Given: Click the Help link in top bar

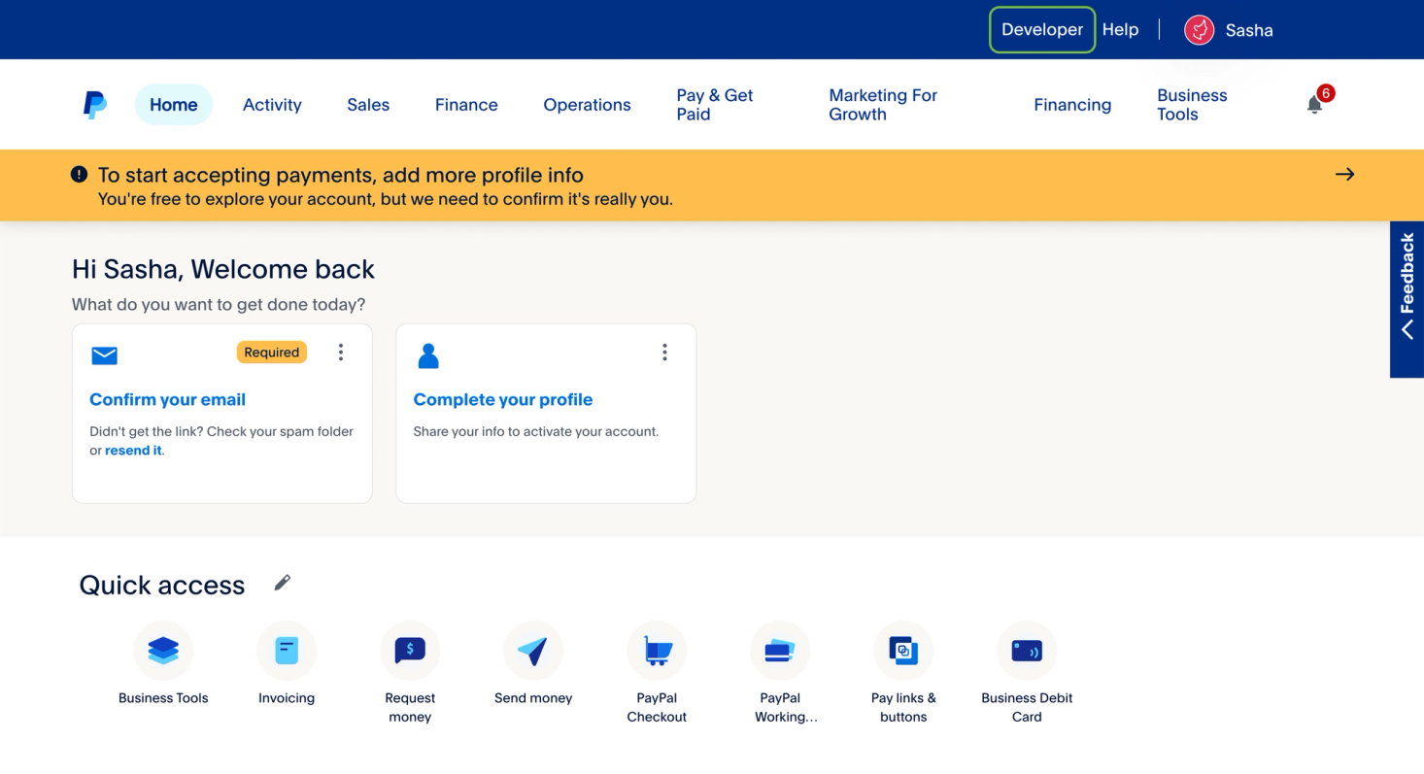Looking at the screenshot, I should point(1120,30).
